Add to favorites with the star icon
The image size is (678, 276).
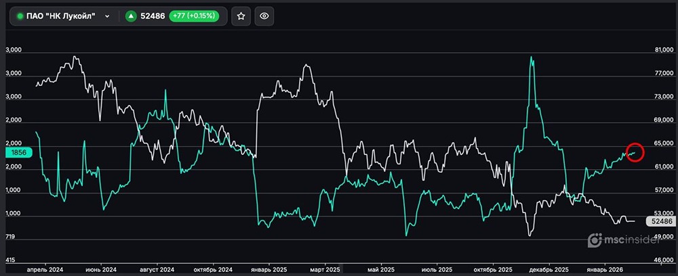click(241, 16)
